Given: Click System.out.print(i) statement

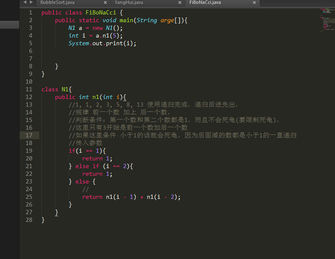Looking at the screenshot, I should coord(102,44).
